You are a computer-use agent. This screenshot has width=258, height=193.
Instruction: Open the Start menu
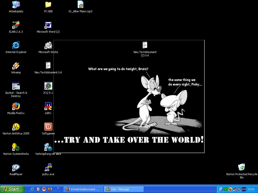tap(12, 189)
